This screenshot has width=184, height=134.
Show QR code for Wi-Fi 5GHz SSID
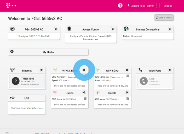click(128, 76)
